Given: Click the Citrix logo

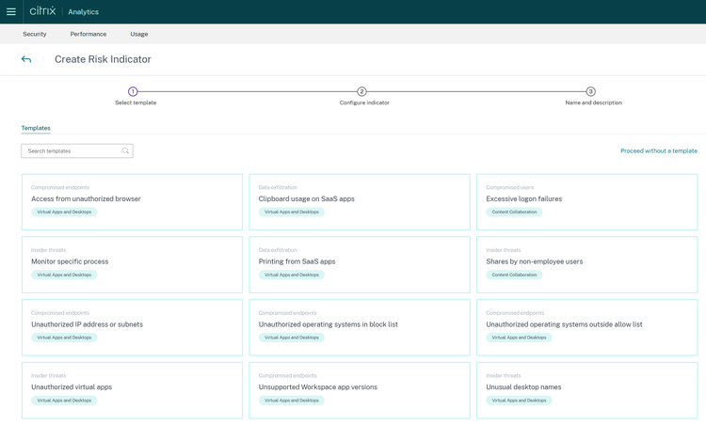Looking at the screenshot, I should pos(42,10).
